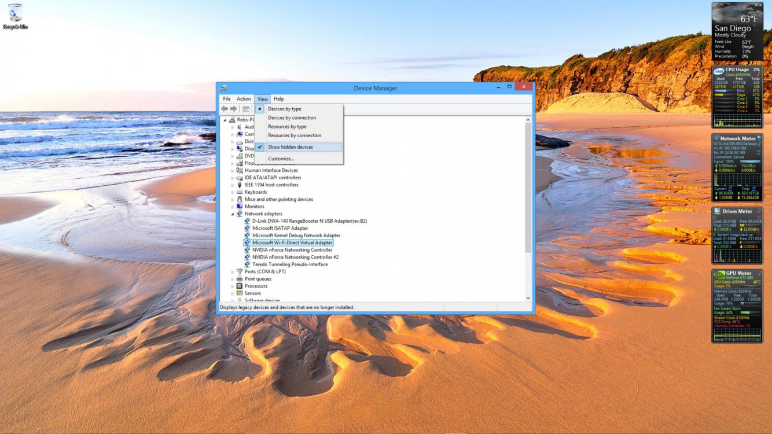The height and width of the screenshot is (434, 772).
Task: Select Devices by connection view option
Action: pyautogui.click(x=299, y=117)
